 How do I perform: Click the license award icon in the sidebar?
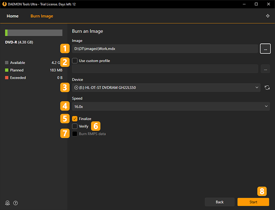7,203
